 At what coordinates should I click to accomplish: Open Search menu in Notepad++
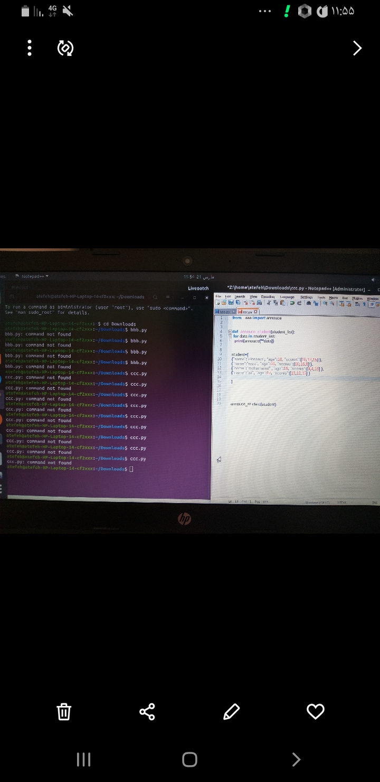tap(240, 297)
